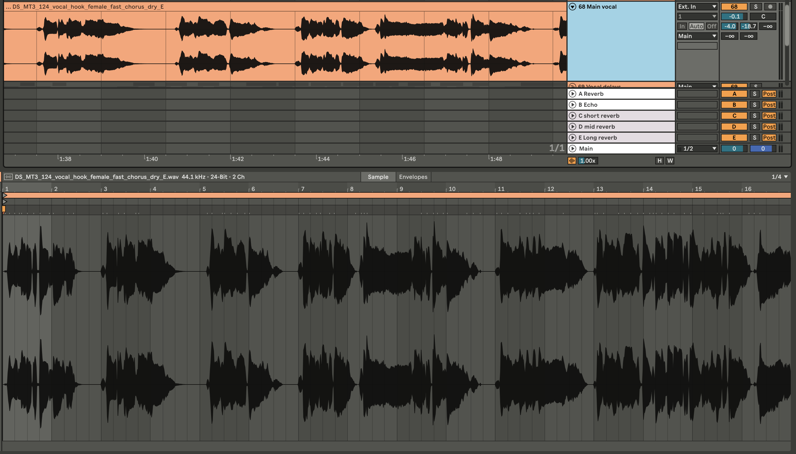This screenshot has width=796, height=454.
Task: Toggle the D mid reverb activator
Action: pyautogui.click(x=734, y=127)
